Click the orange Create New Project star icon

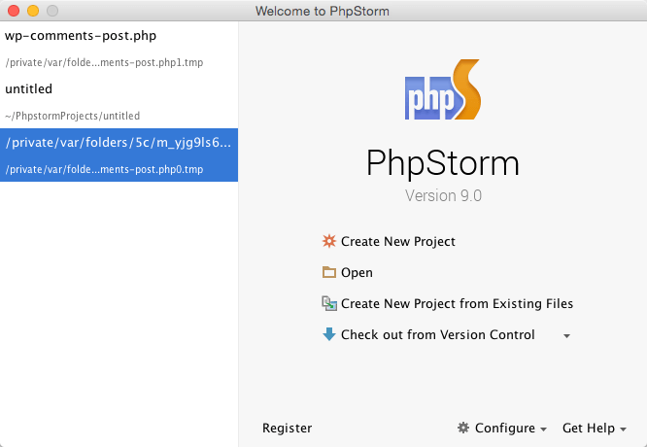(329, 241)
